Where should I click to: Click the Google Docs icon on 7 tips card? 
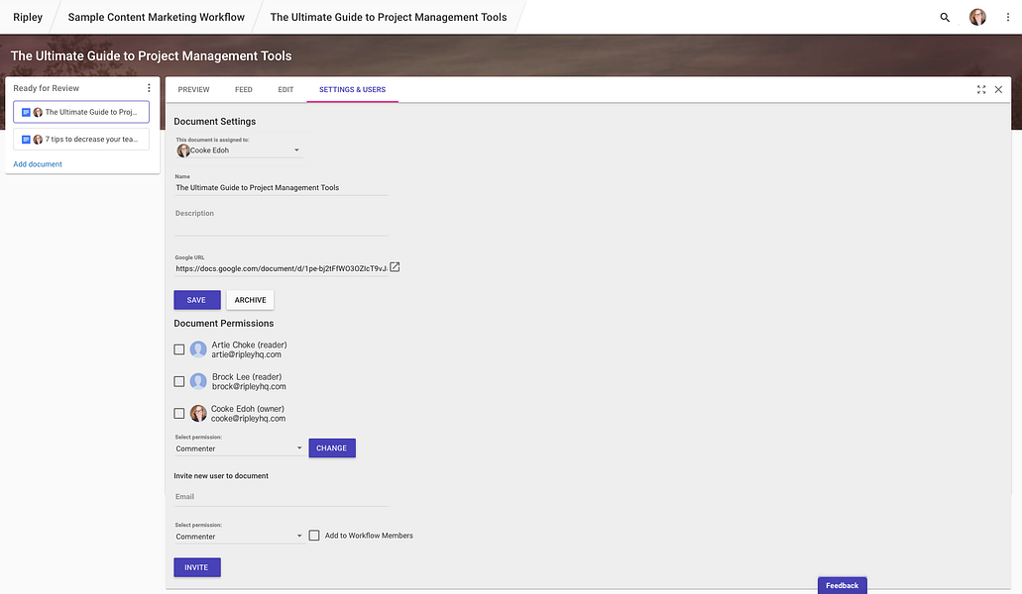[26, 140]
